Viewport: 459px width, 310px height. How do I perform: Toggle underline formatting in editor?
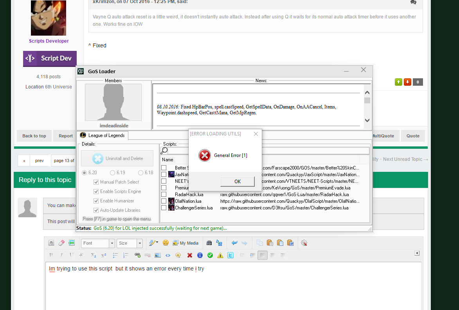tap(72, 255)
